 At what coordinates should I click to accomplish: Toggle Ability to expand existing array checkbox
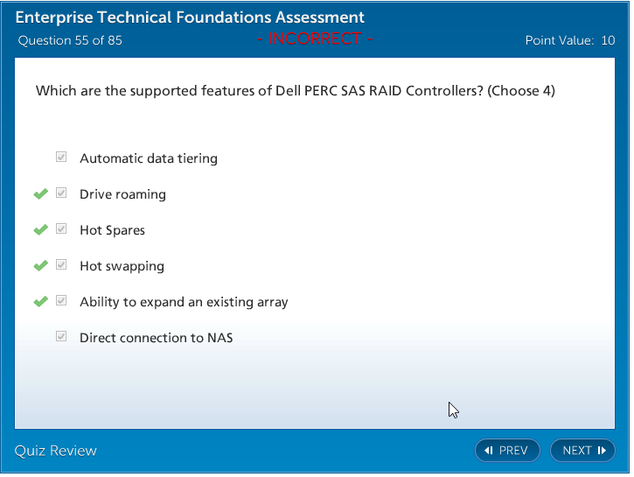tap(61, 301)
